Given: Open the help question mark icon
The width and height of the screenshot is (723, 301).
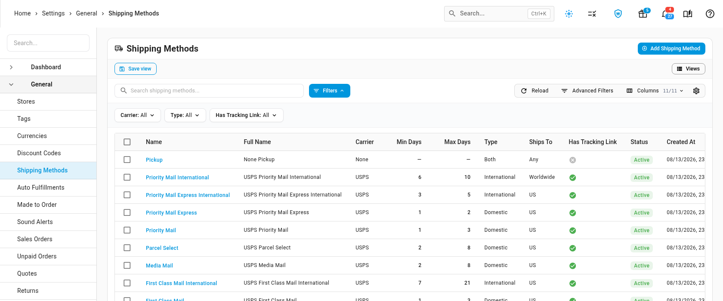Looking at the screenshot, I should coord(710,14).
